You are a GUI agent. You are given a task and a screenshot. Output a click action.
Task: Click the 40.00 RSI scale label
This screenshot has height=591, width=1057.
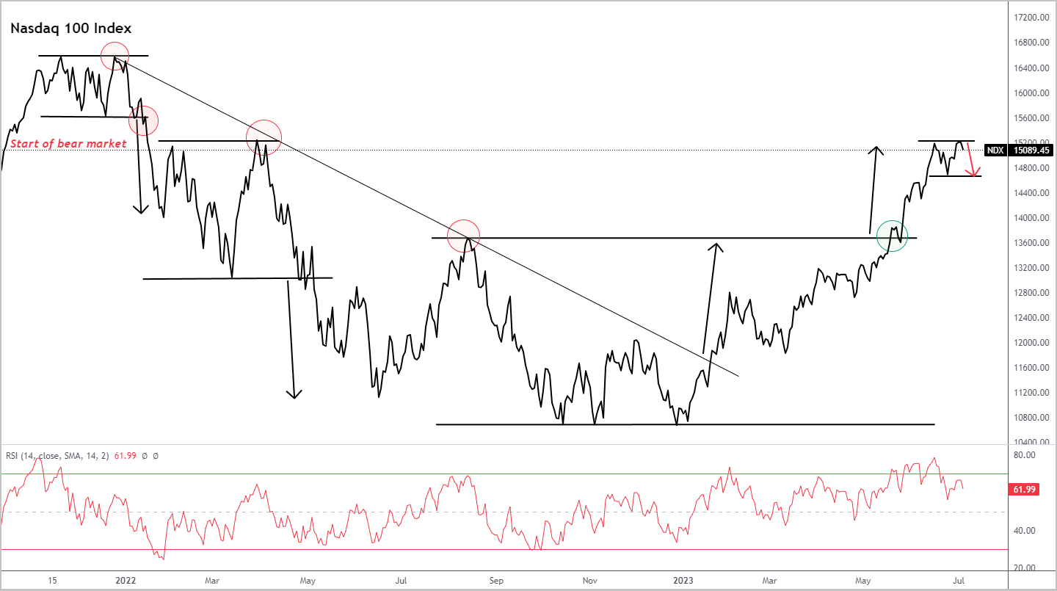[1024, 531]
